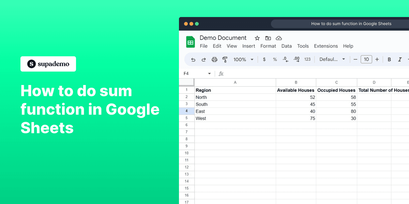Star the Demo Document as favorite

257,38
